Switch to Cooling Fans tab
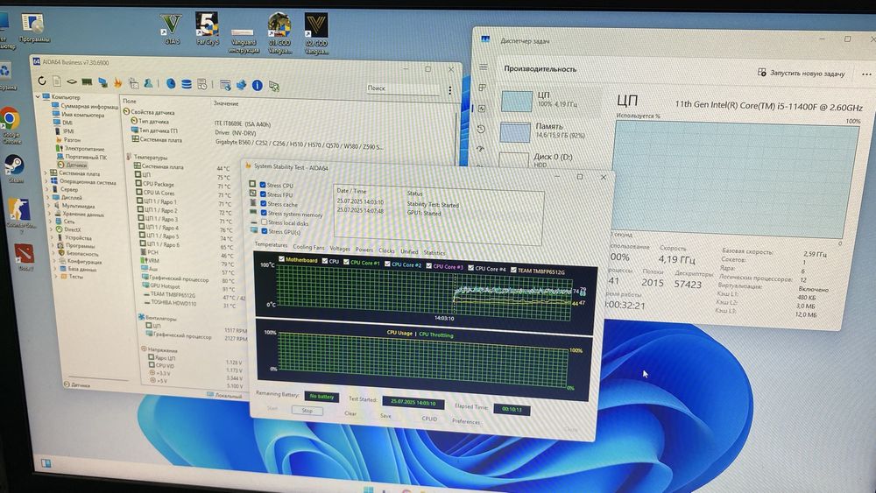The height and width of the screenshot is (493, 876). tap(308, 247)
